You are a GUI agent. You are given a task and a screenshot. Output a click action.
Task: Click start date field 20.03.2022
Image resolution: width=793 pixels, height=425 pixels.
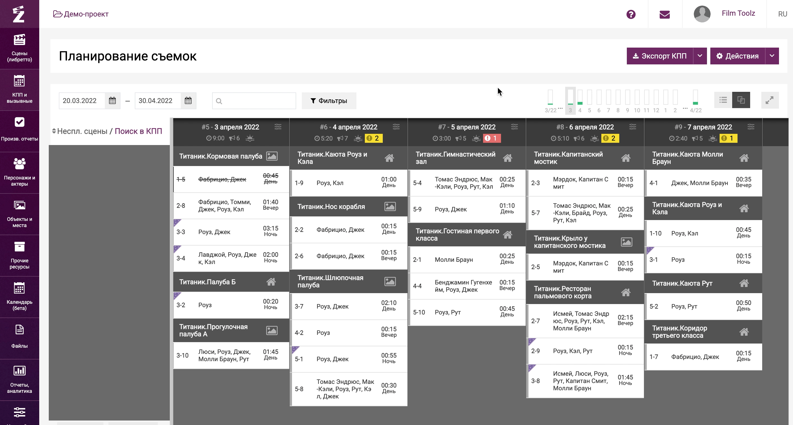tap(82, 101)
